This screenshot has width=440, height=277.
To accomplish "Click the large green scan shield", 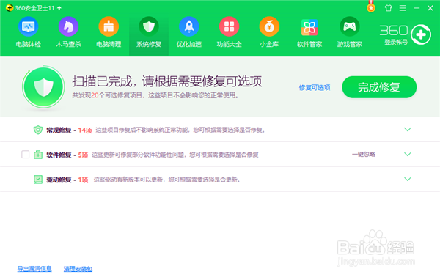I will (43, 87).
